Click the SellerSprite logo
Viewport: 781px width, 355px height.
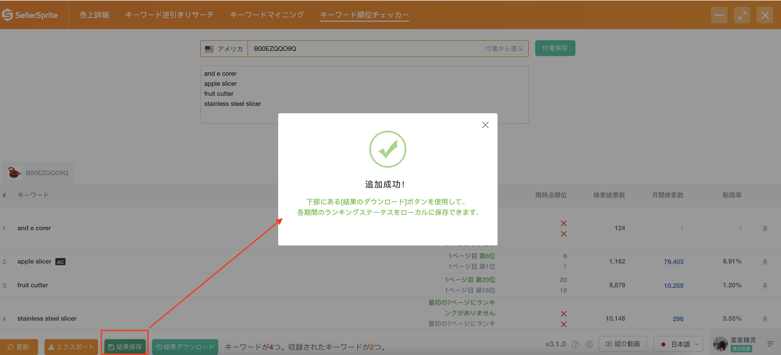(29, 15)
